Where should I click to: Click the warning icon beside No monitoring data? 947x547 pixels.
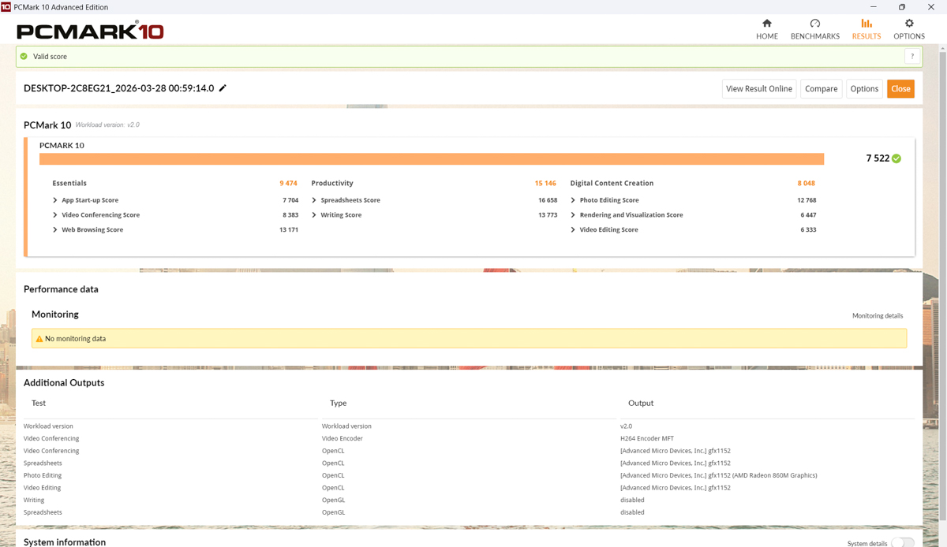[39, 339]
